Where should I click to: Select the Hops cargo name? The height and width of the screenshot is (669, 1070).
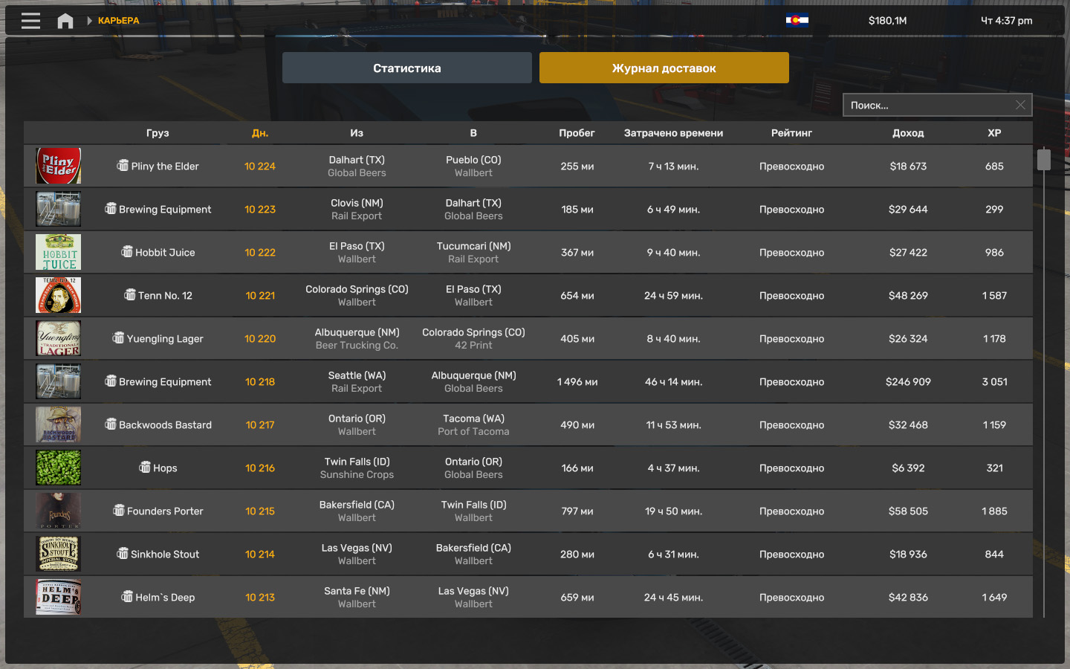tap(165, 468)
